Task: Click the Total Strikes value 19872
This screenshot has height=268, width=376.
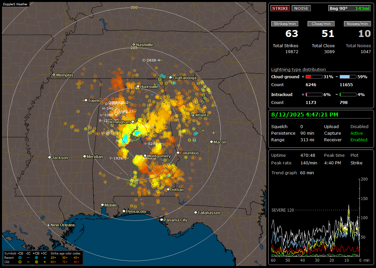Action: tap(292, 52)
